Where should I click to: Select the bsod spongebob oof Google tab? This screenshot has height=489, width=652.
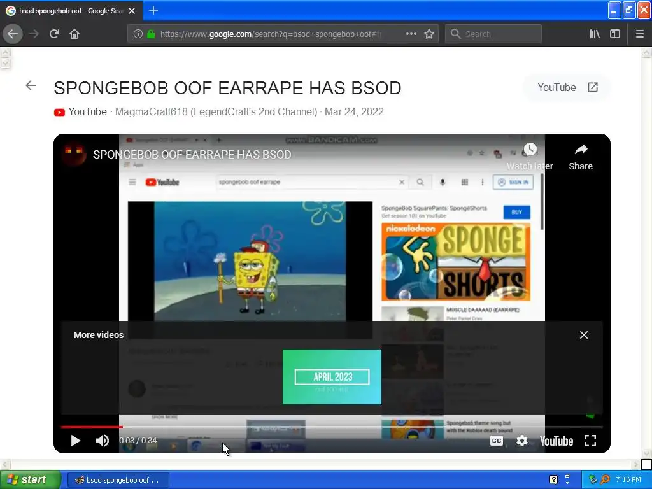pos(71,11)
